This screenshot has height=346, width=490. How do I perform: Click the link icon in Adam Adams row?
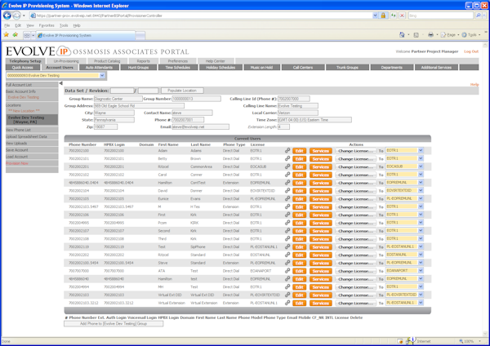pyautogui.click(x=287, y=150)
